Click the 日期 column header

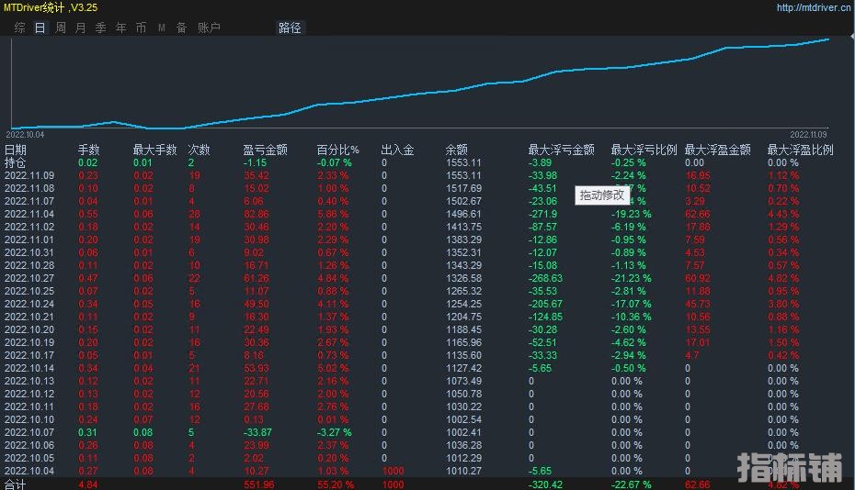tap(16, 150)
